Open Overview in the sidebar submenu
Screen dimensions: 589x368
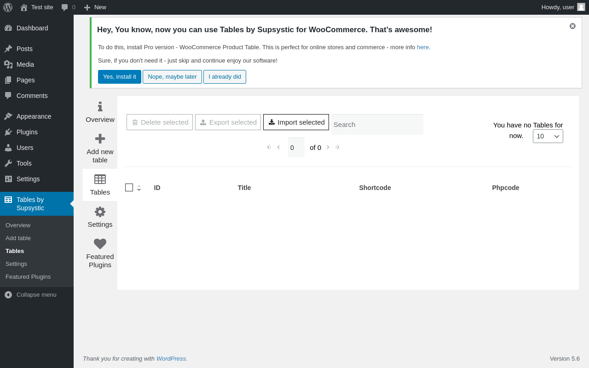[x=18, y=225]
